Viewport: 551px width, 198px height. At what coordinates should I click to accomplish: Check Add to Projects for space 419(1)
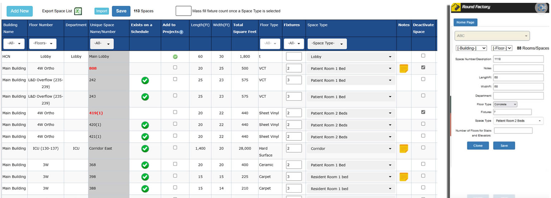(175, 112)
